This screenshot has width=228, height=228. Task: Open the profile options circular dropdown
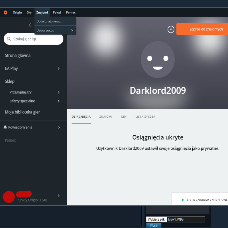[x=171, y=29]
